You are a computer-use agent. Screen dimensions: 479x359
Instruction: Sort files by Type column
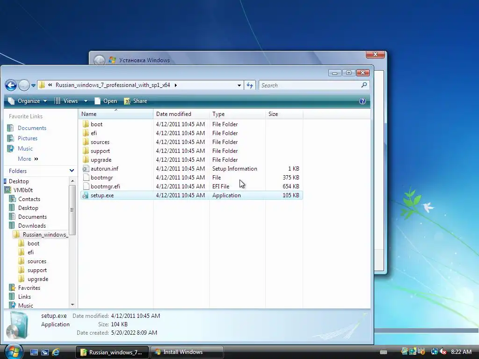[237, 114]
